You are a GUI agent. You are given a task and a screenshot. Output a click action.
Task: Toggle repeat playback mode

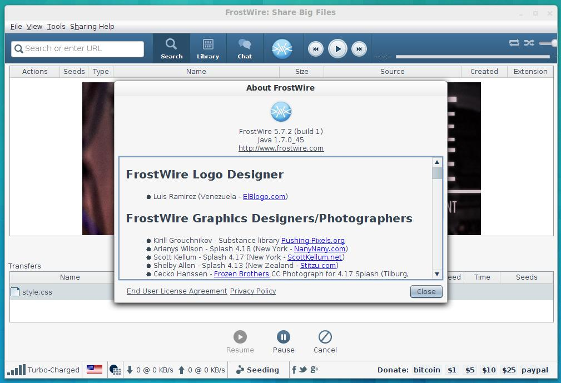tap(514, 43)
